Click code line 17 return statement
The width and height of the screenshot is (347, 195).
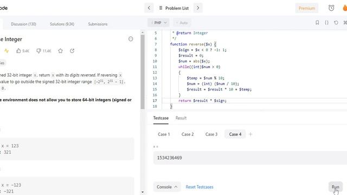[x=202, y=101]
